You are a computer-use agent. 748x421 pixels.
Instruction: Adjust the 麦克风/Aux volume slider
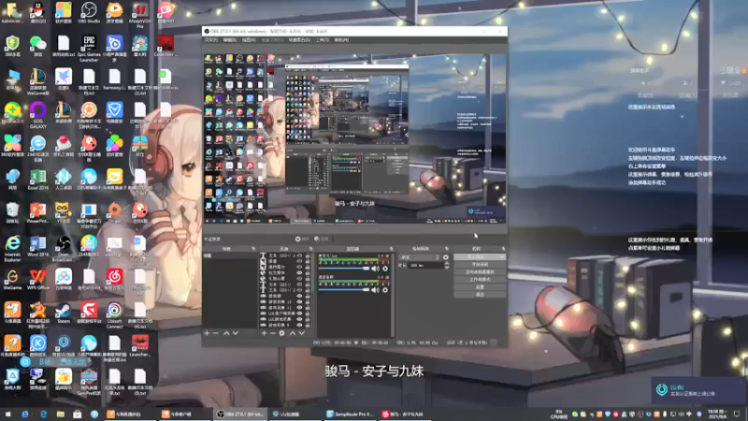[x=344, y=269]
